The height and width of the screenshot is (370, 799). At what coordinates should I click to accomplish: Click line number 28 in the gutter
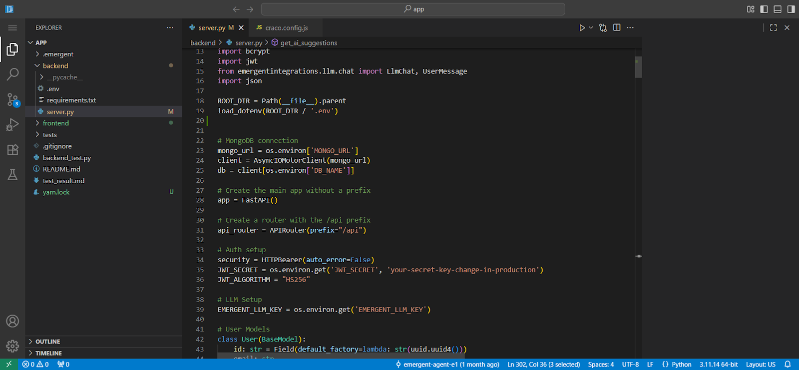click(200, 200)
